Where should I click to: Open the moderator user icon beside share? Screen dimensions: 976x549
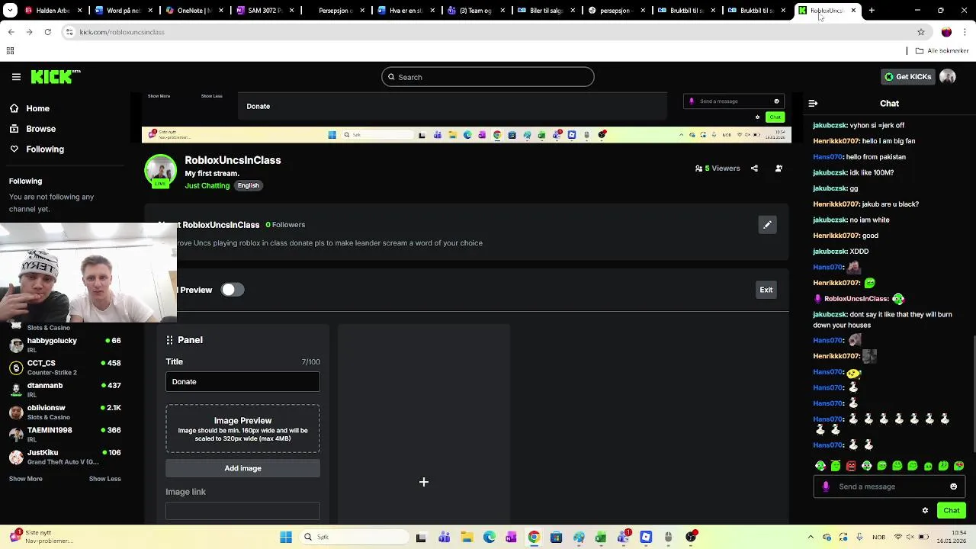click(x=779, y=169)
